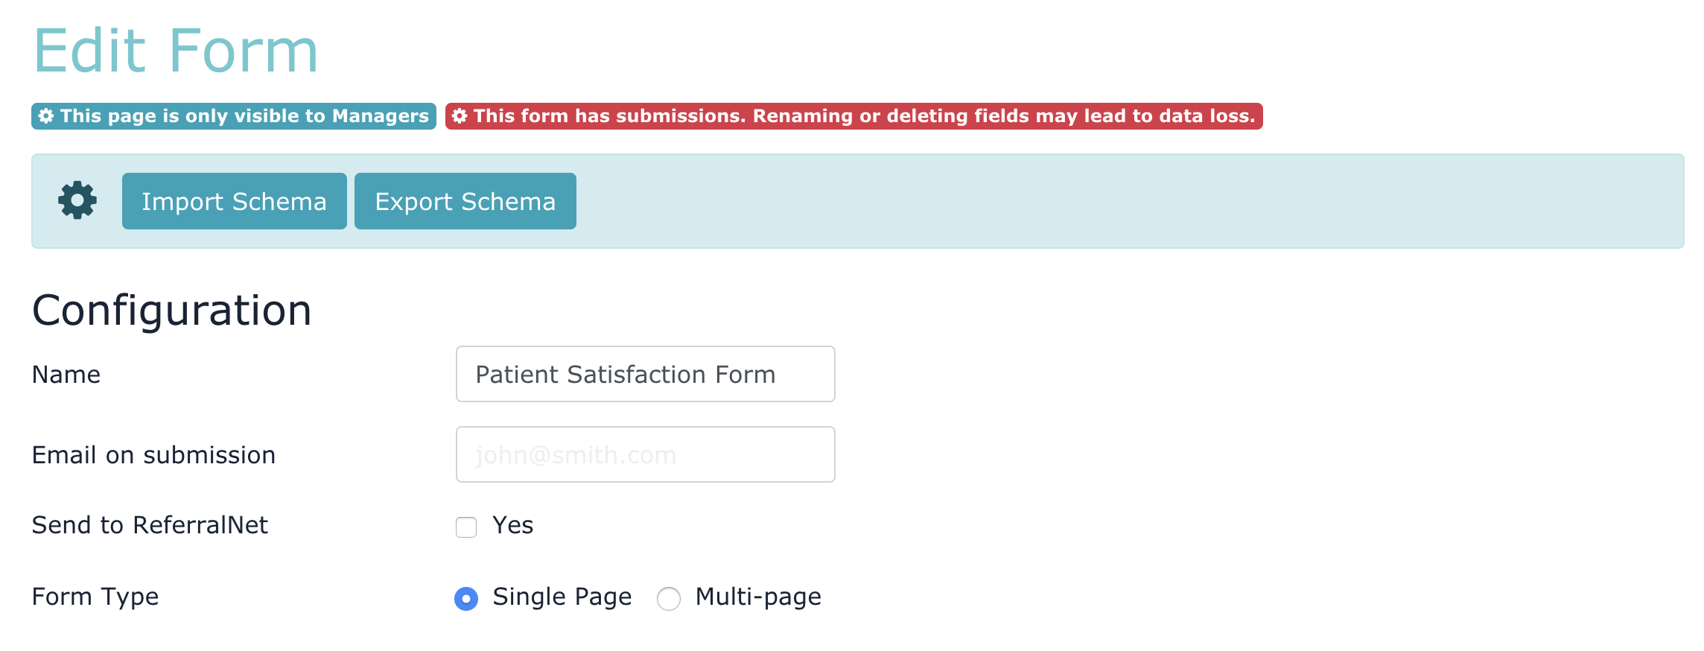Screen dimensions: 1704x651
Task: Select the Single Page radio button
Action: point(466,598)
